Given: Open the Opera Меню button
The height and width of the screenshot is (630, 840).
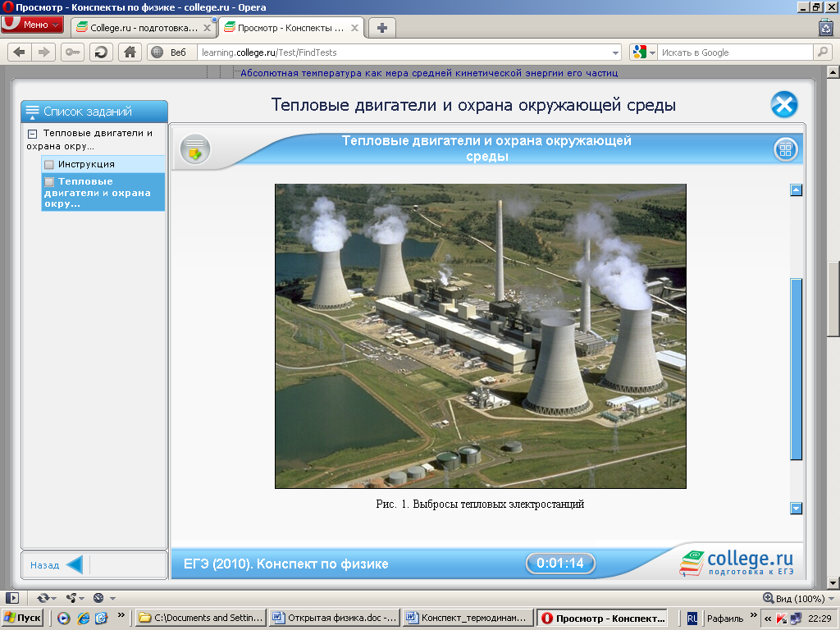Looking at the screenshot, I should [32, 25].
